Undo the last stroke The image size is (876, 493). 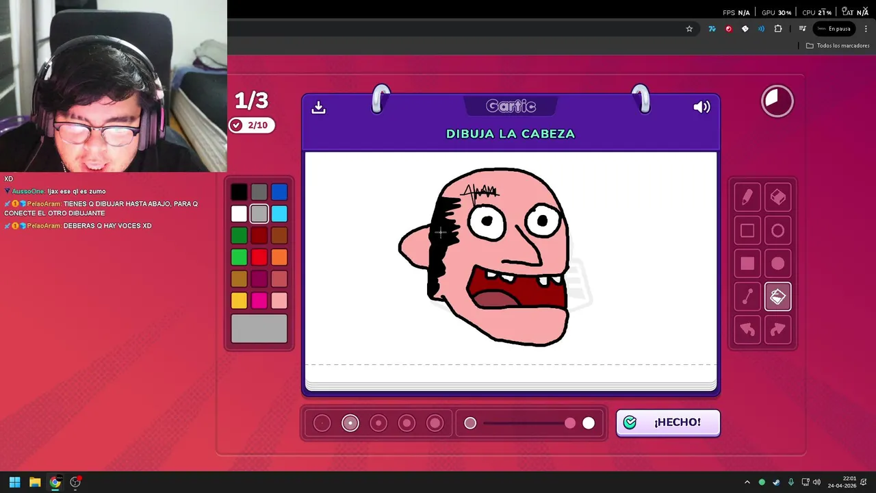tap(747, 329)
